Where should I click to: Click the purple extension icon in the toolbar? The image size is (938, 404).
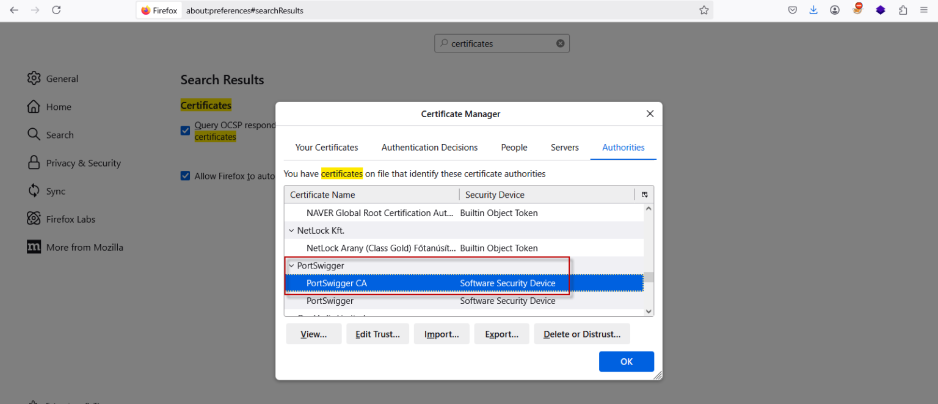coord(880,10)
